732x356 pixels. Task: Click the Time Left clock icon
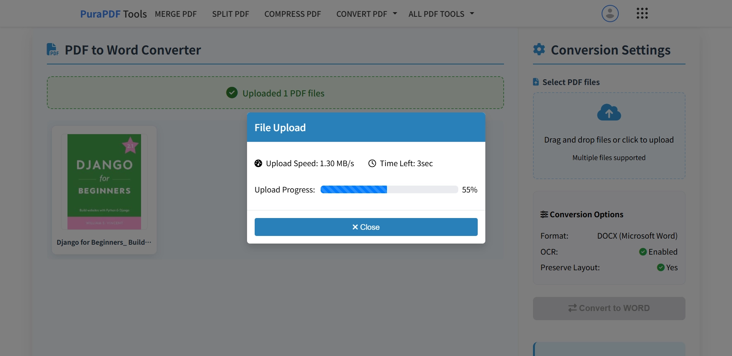pyautogui.click(x=372, y=163)
